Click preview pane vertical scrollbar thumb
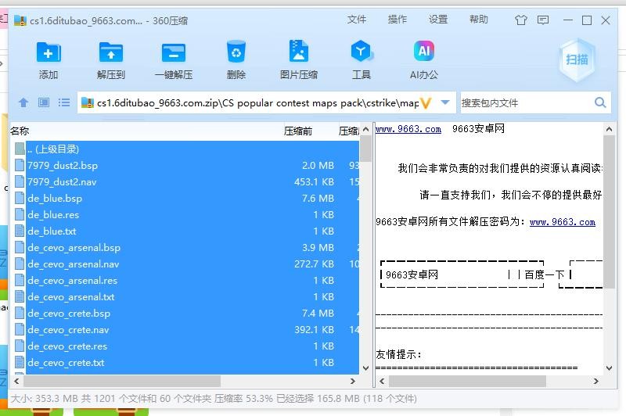Image resolution: width=626 pixels, height=416 pixels. [609, 212]
